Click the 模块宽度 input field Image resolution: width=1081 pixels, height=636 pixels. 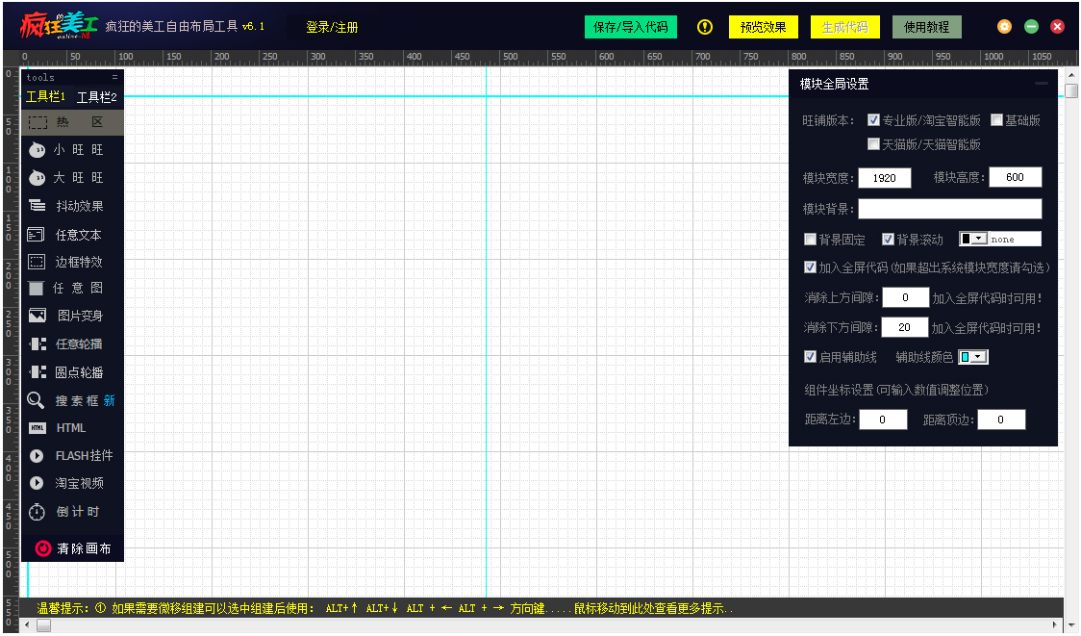885,178
